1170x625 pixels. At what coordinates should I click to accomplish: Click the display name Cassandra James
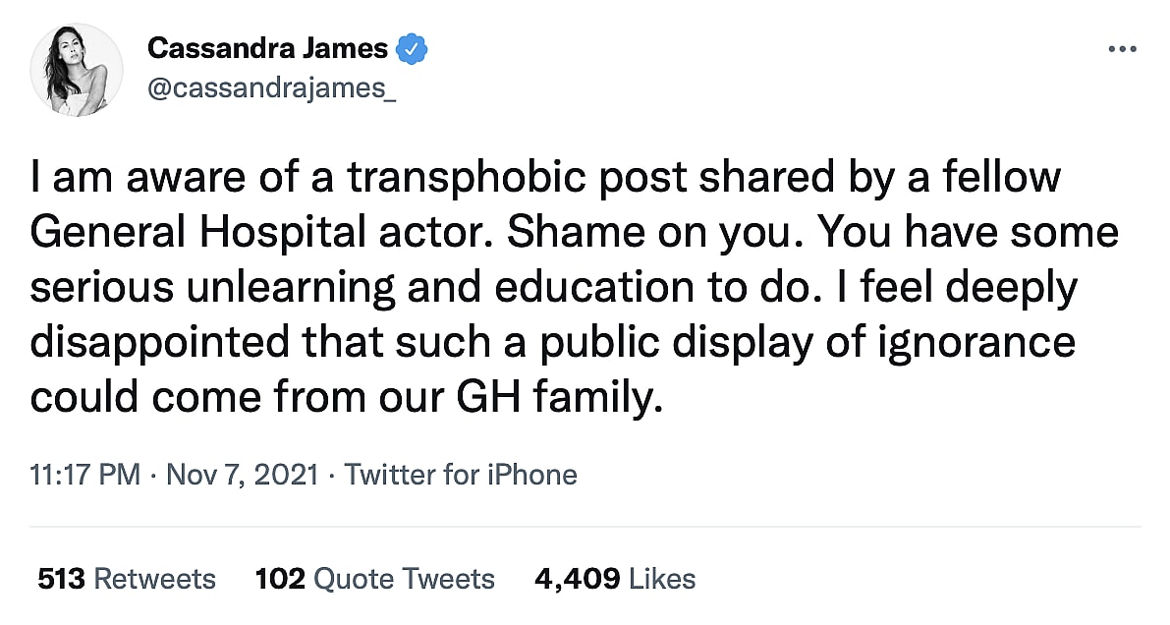(x=267, y=47)
